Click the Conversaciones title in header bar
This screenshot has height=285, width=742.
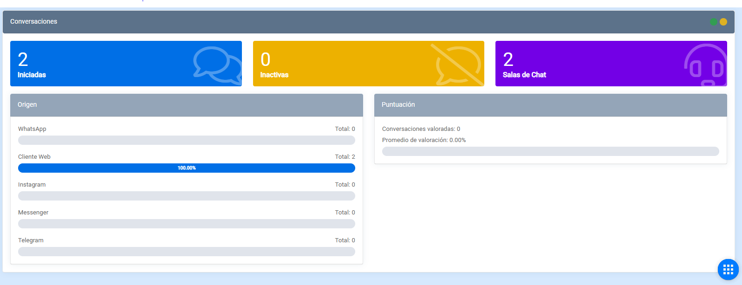pyautogui.click(x=34, y=22)
